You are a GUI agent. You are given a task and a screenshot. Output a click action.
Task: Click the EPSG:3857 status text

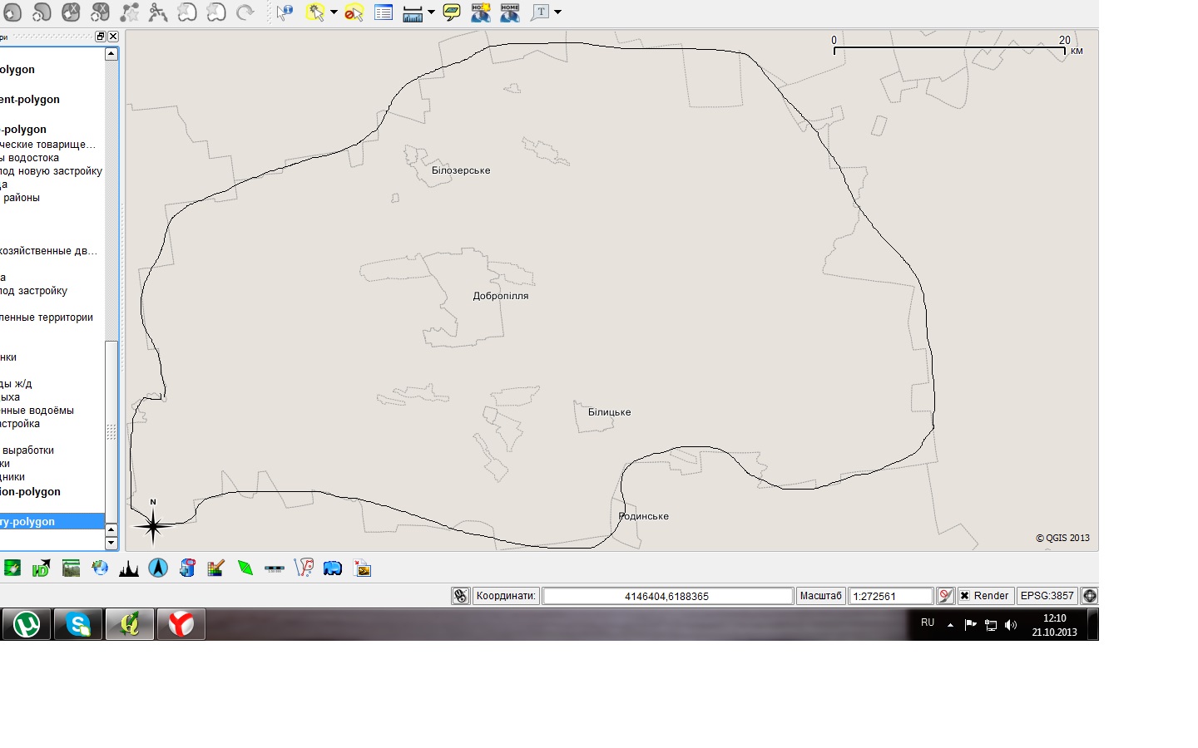[1047, 596]
